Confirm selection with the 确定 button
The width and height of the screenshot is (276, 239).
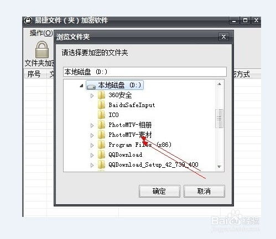tap(159, 191)
